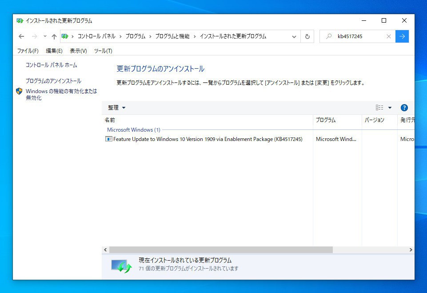Sort by the プログラム column header

337,120
